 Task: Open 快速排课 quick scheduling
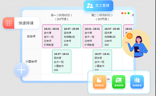click(x=21, y=23)
